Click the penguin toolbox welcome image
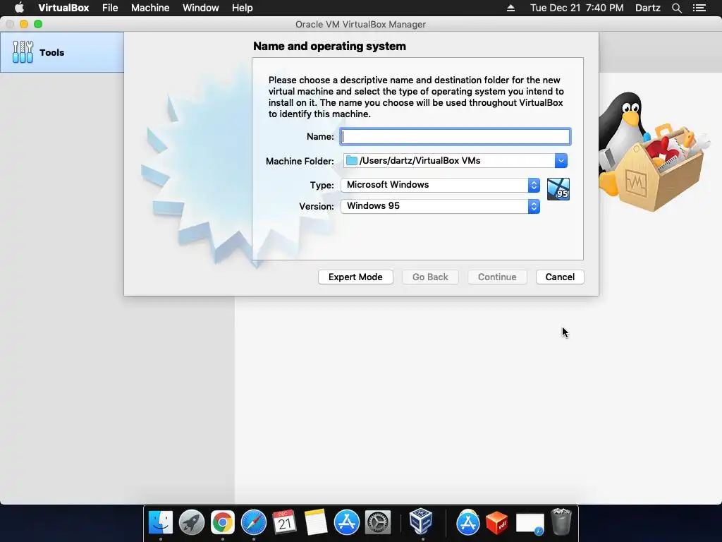Image resolution: width=722 pixels, height=542 pixels. [x=654, y=151]
